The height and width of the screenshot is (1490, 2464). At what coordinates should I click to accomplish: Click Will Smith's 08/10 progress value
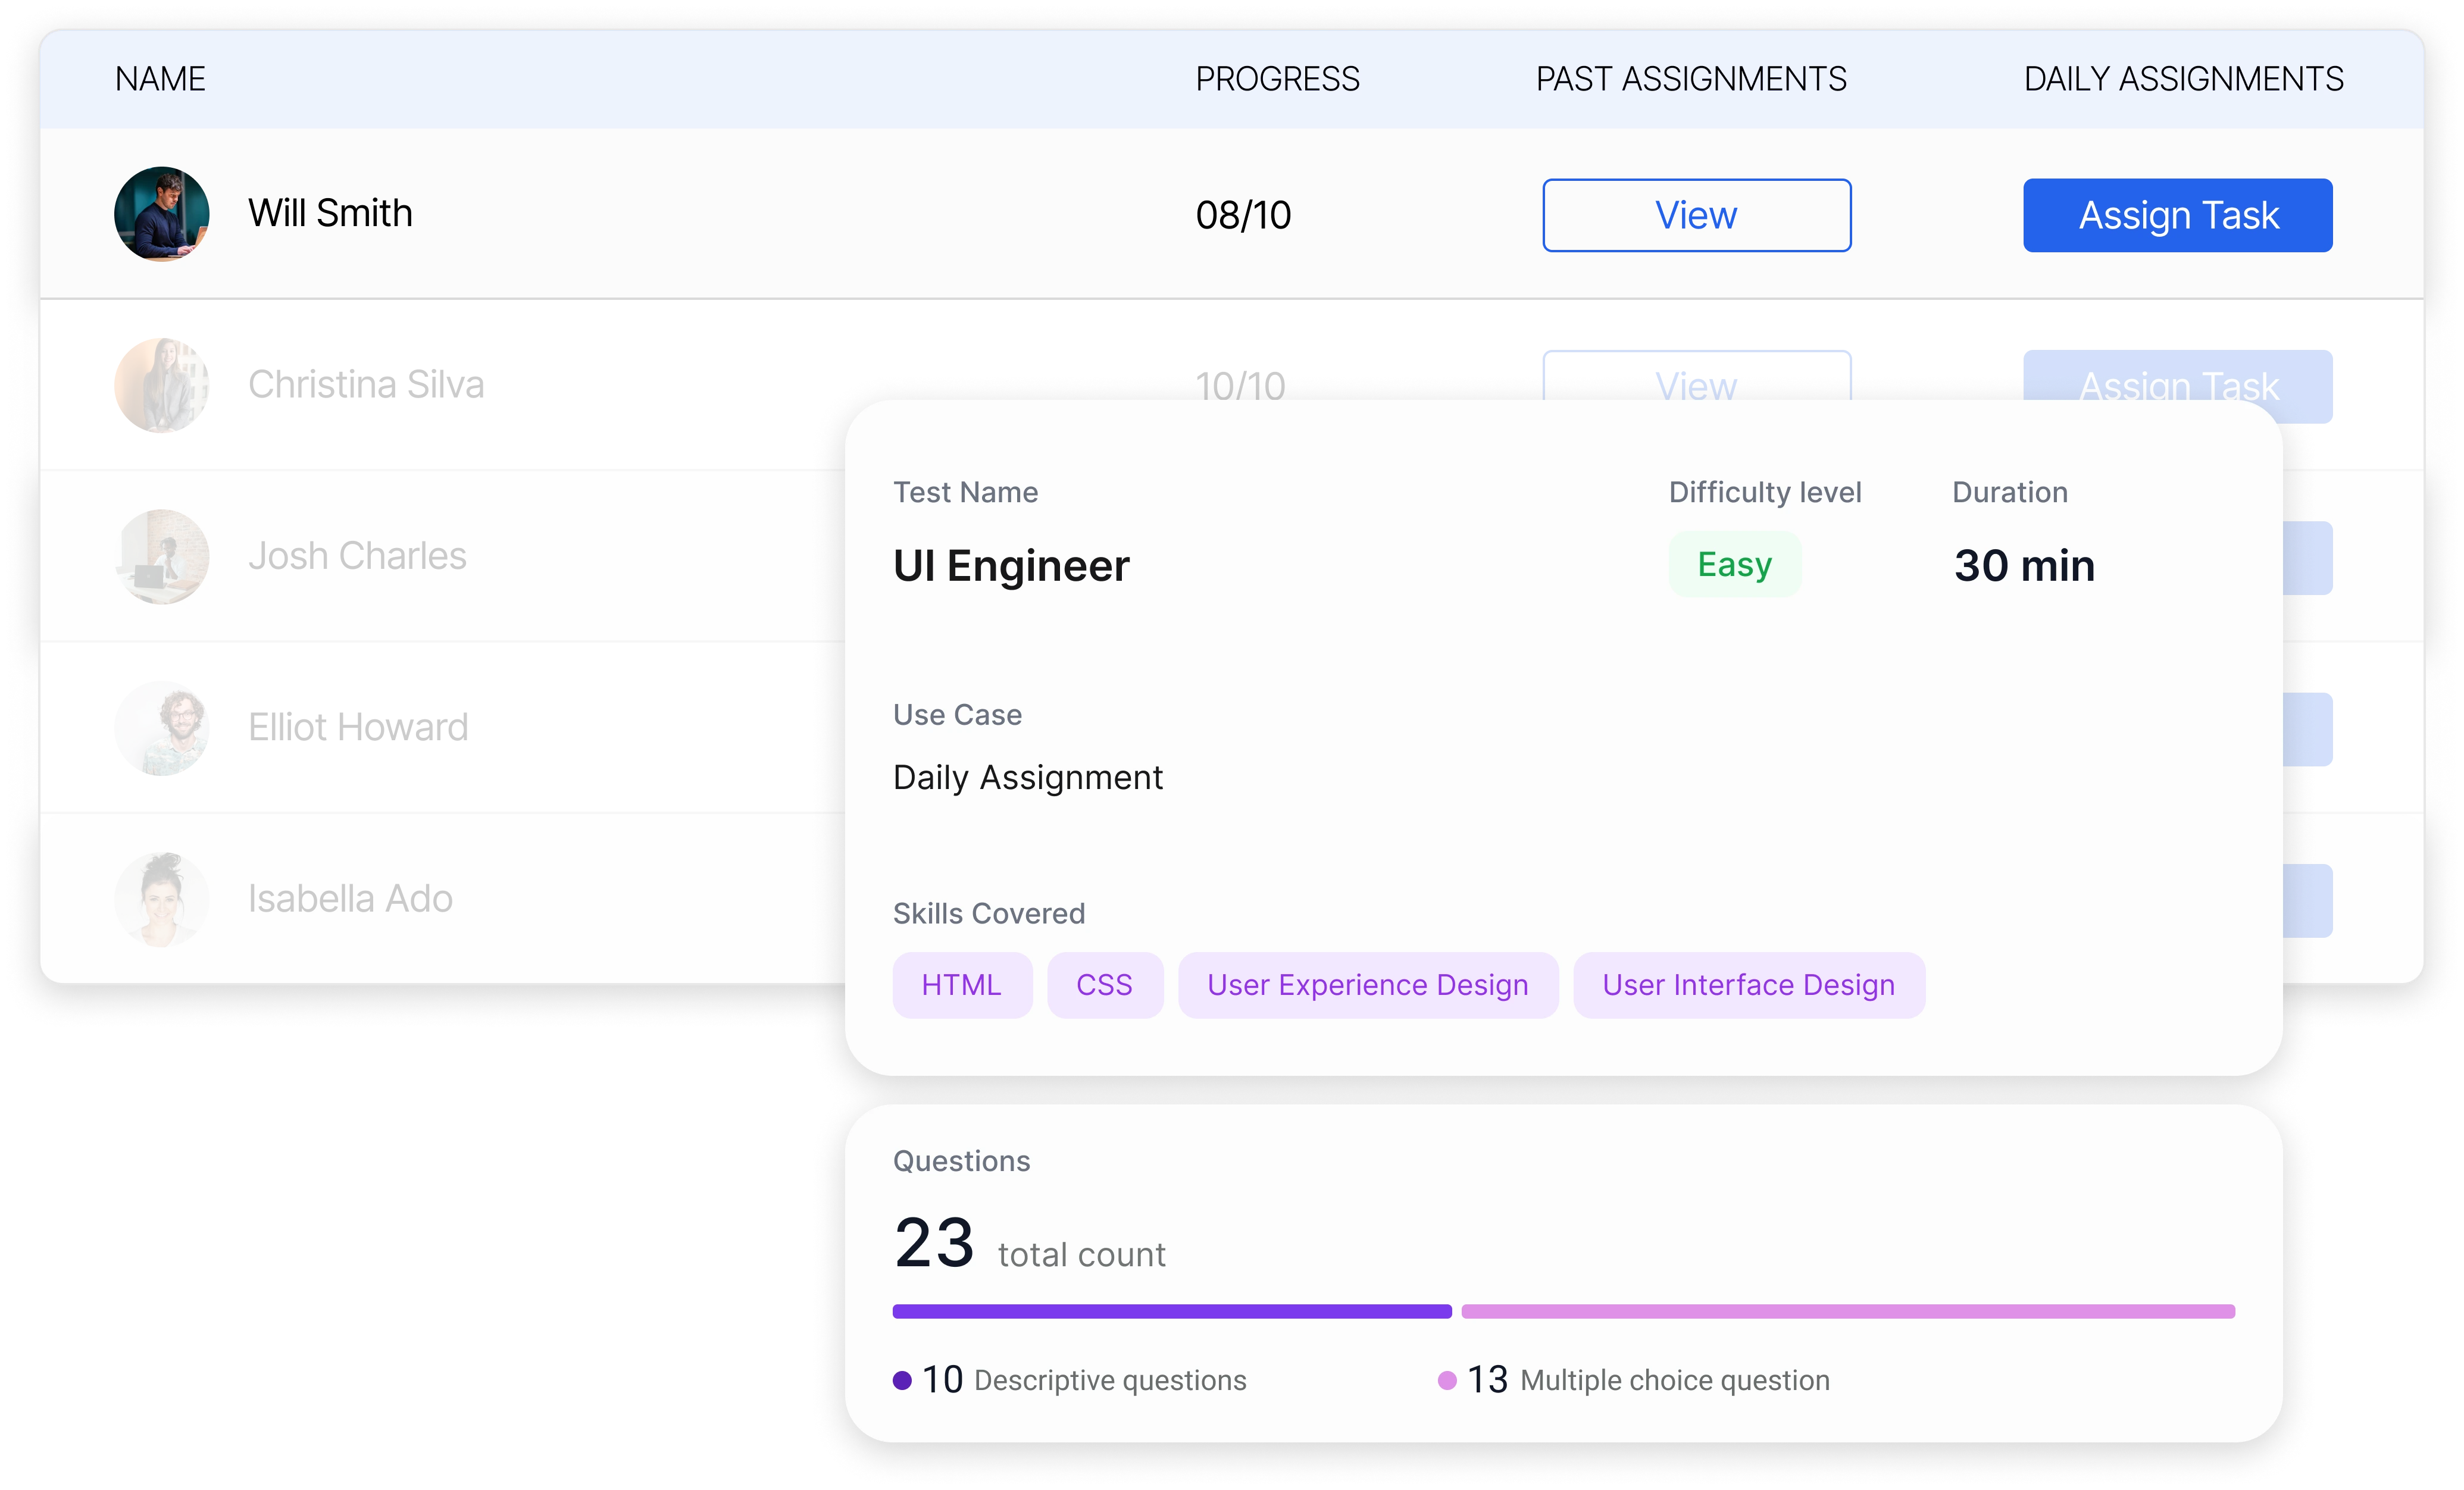point(1243,215)
